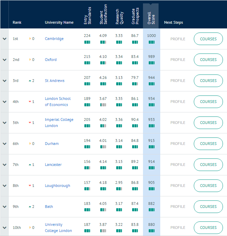The width and height of the screenshot is (227, 236).
Task: Sort by Rank column header
Action: 17,22
